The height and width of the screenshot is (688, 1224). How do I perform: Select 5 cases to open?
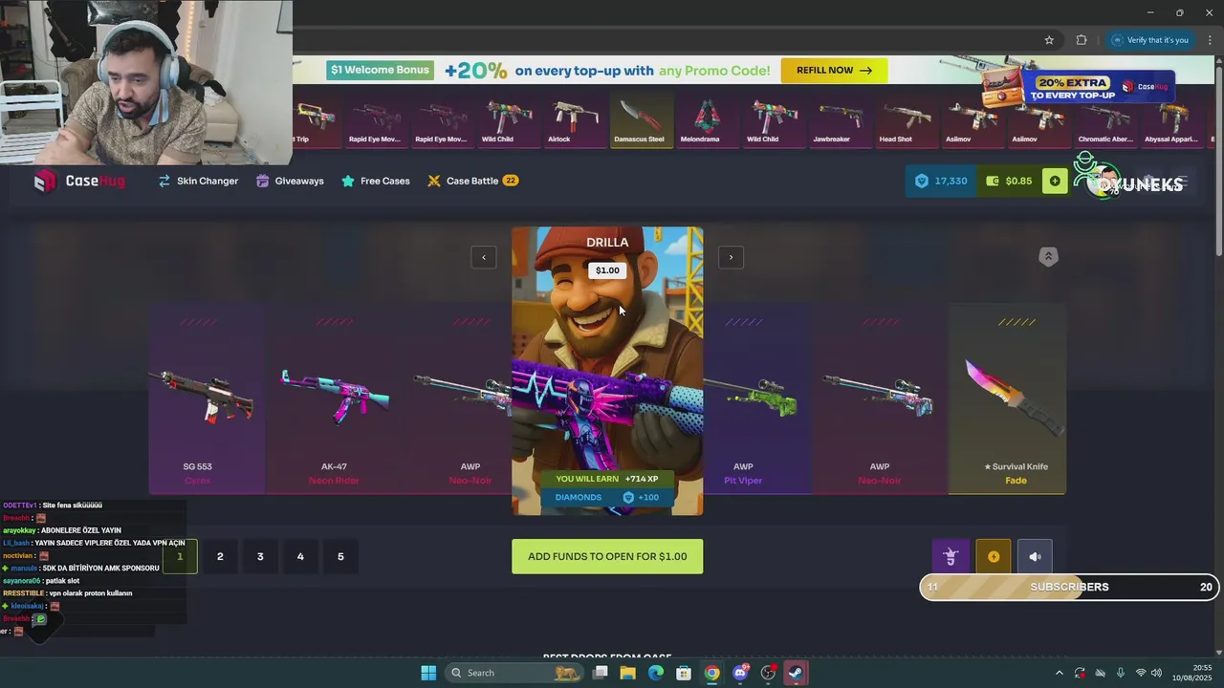click(x=340, y=556)
